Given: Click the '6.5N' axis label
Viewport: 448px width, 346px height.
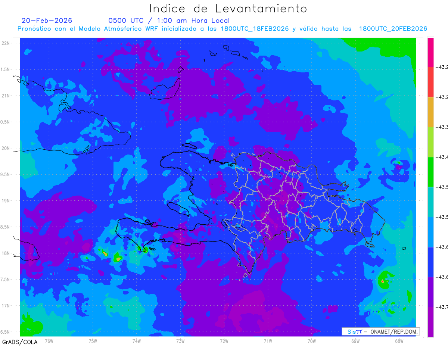Looking at the screenshot, I should (6, 332).
